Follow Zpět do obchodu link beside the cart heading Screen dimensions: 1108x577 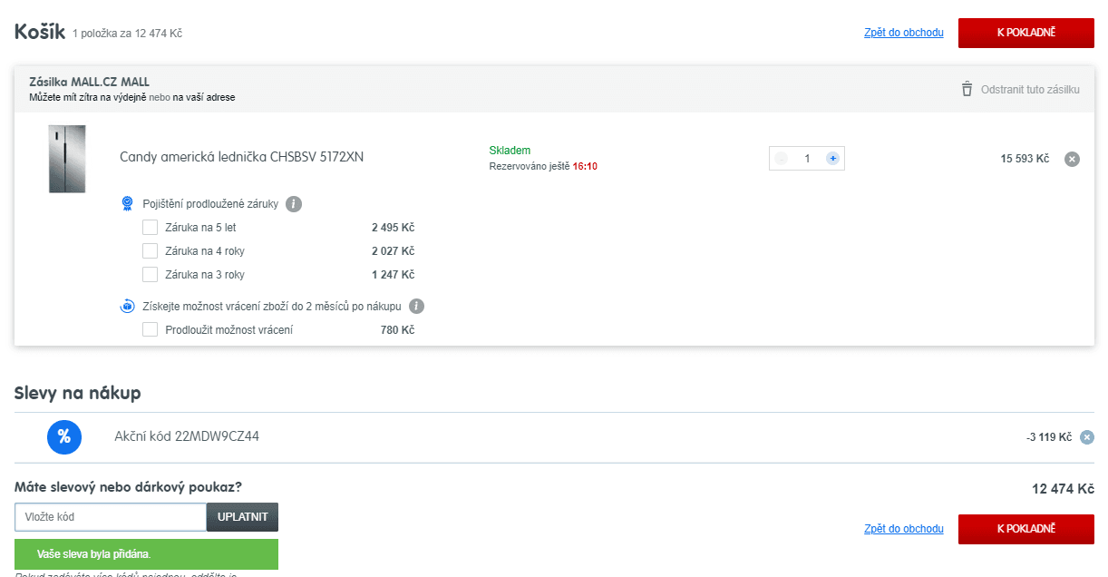[904, 33]
